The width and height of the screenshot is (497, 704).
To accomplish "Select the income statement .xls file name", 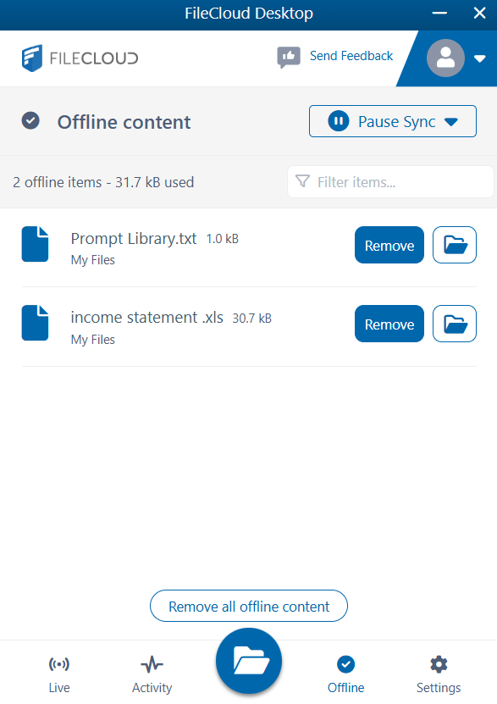I will click(x=147, y=318).
